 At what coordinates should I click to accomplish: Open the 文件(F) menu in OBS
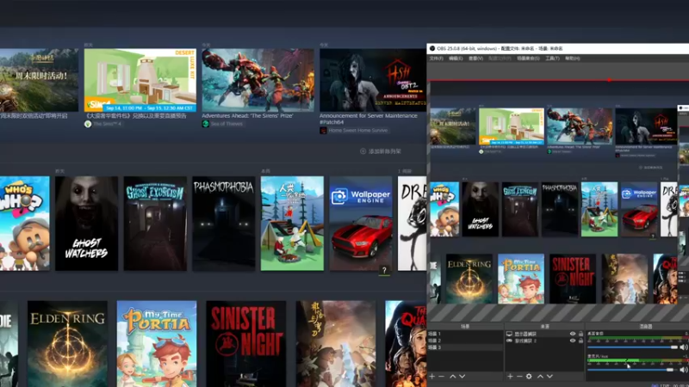[437, 58]
